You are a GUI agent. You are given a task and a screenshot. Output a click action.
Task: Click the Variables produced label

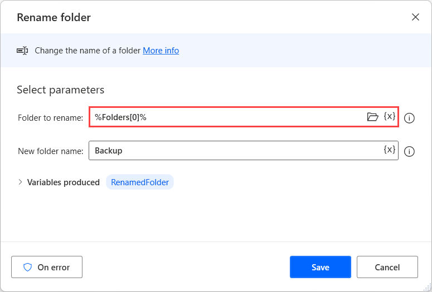64,182
